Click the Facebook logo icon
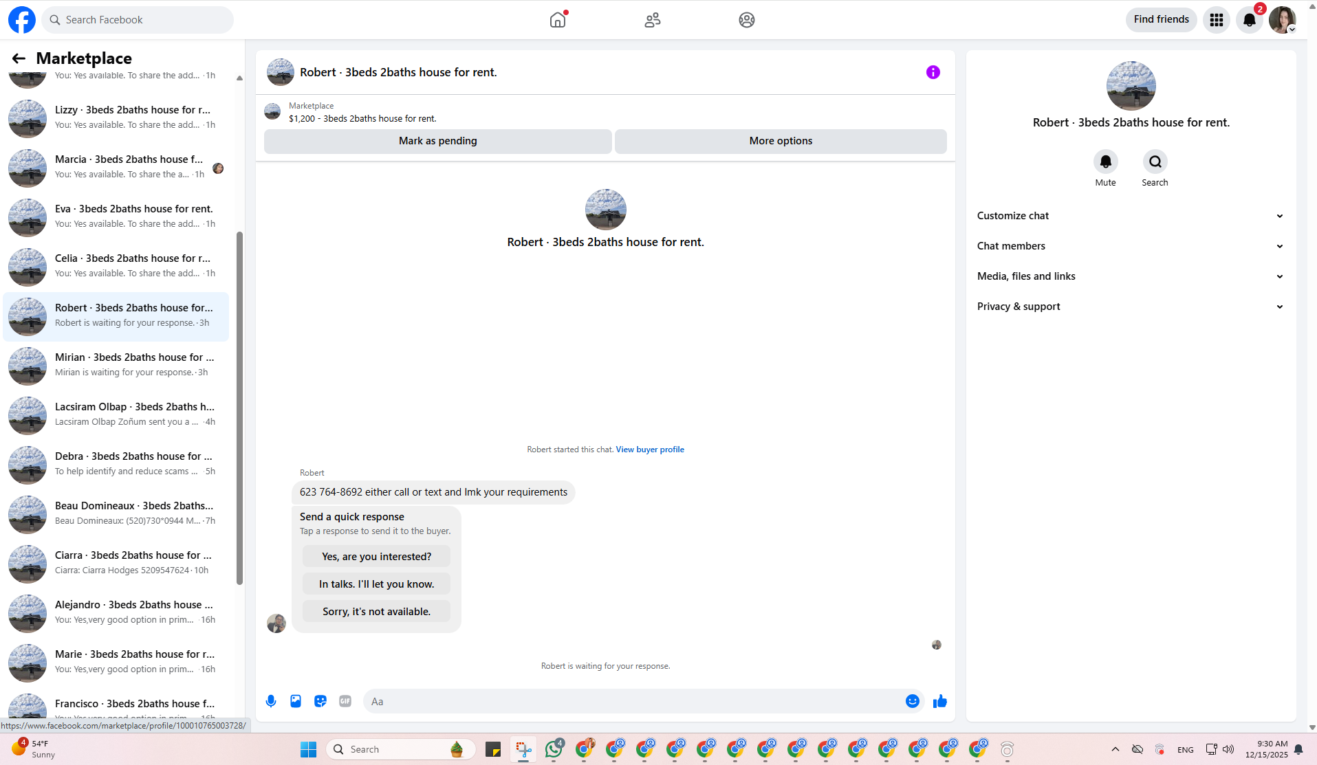The width and height of the screenshot is (1317, 765). click(x=22, y=20)
